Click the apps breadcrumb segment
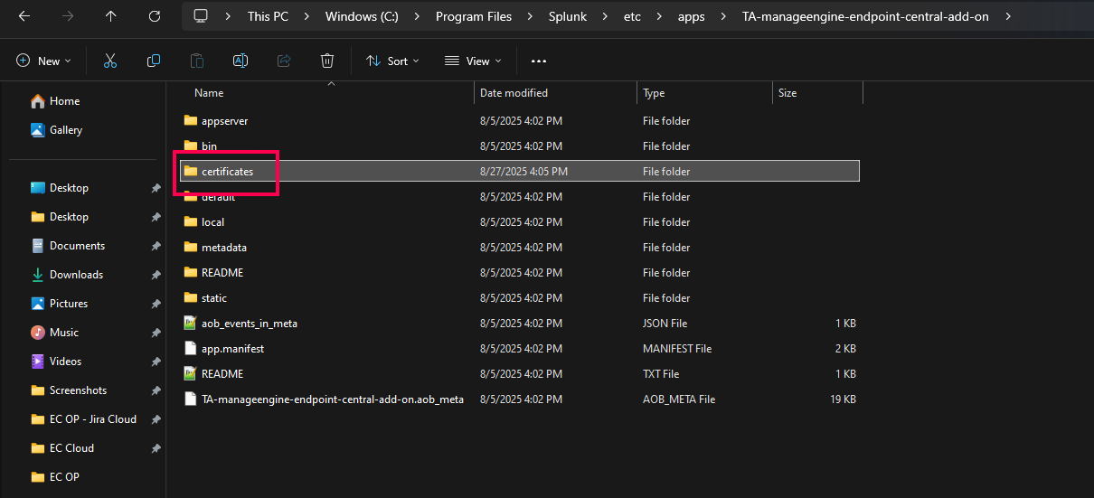1094x498 pixels. pyautogui.click(x=691, y=16)
